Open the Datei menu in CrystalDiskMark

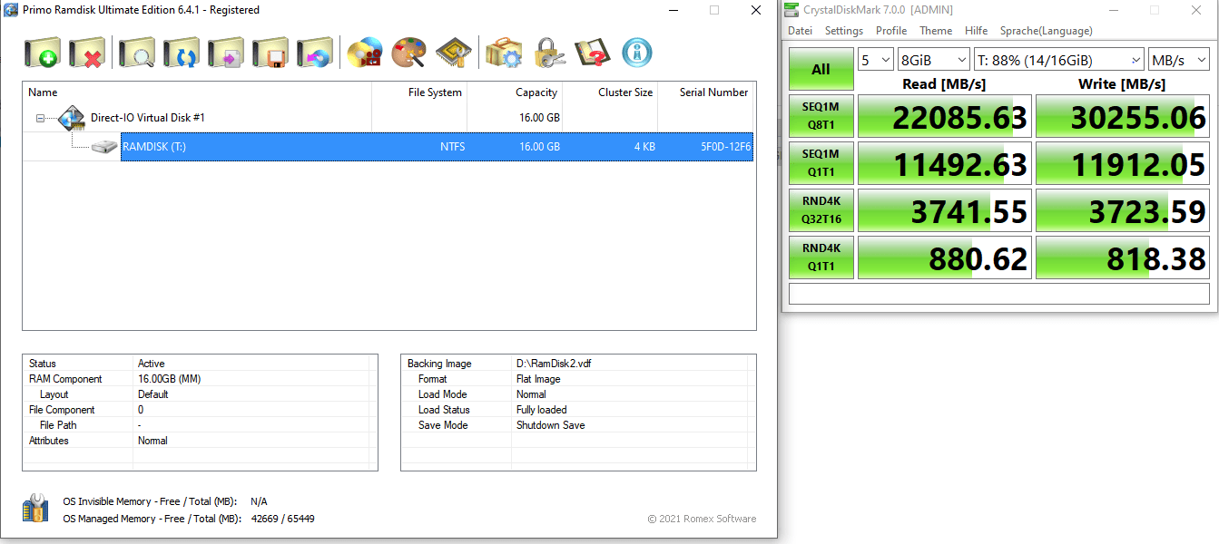click(x=801, y=31)
